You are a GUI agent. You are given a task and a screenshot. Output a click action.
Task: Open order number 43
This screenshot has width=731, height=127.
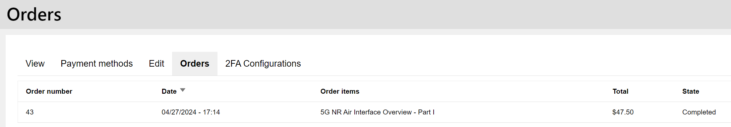pos(30,112)
